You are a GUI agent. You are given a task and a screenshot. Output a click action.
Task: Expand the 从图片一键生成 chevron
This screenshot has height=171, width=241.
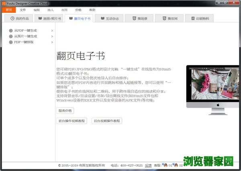(52, 36)
